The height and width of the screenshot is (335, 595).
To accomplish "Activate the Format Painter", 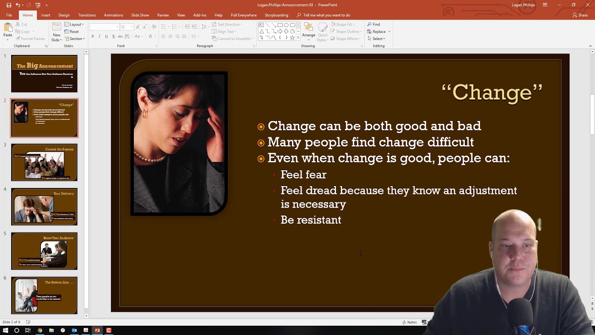I will click(30, 39).
